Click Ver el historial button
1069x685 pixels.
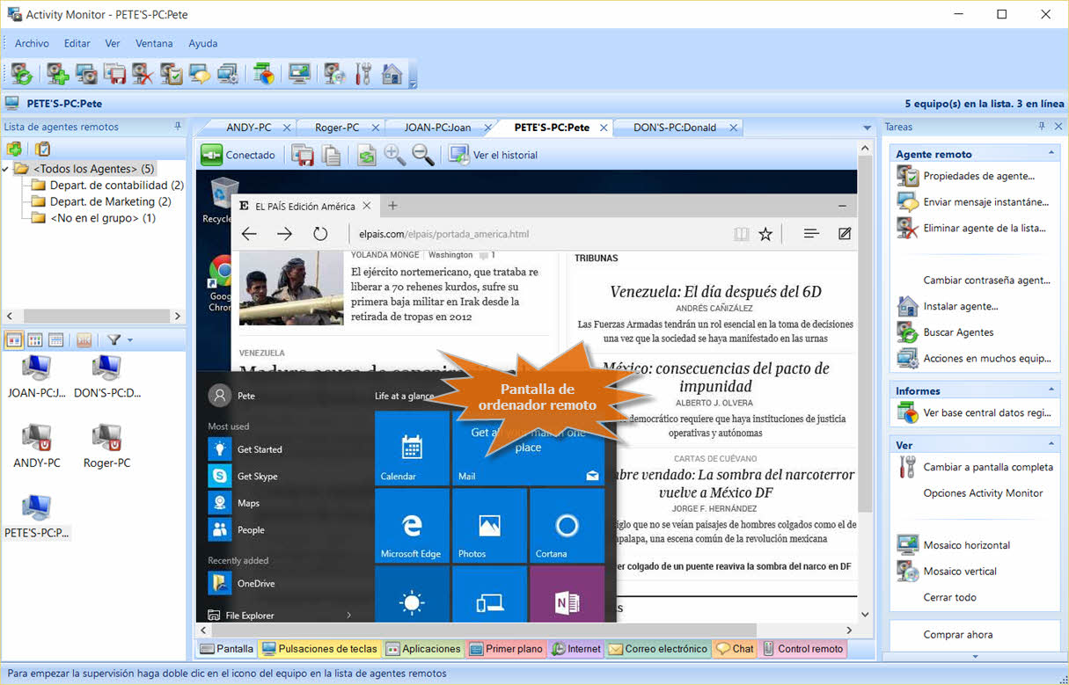[494, 155]
